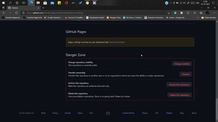Click the Delete this repository button

pos(180,95)
